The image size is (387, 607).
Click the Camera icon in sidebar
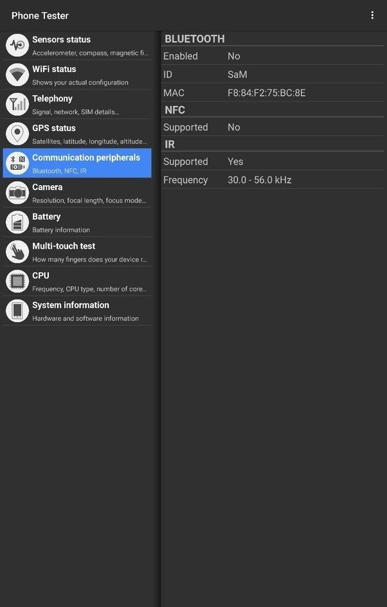17,193
